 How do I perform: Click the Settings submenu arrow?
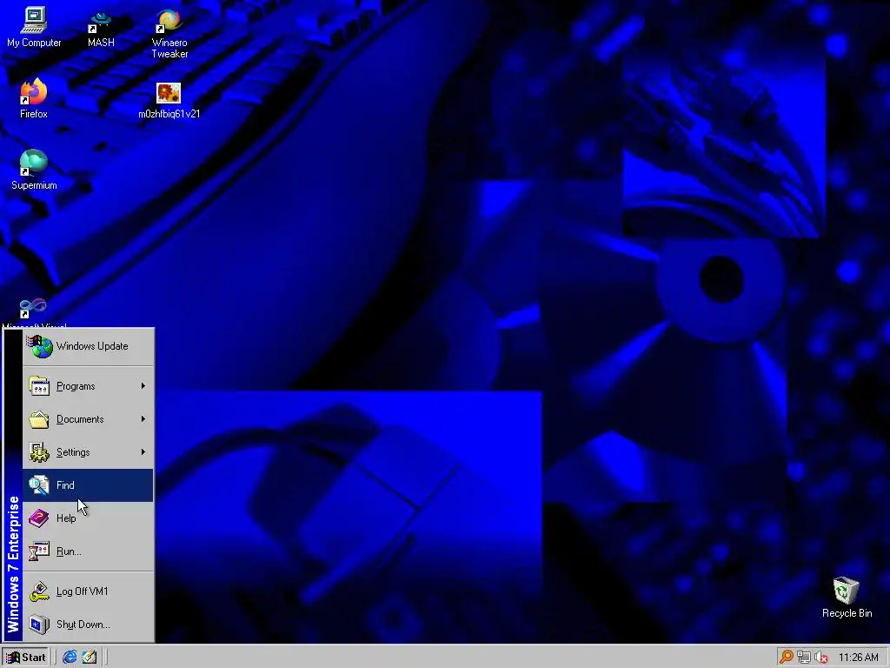[x=143, y=452]
